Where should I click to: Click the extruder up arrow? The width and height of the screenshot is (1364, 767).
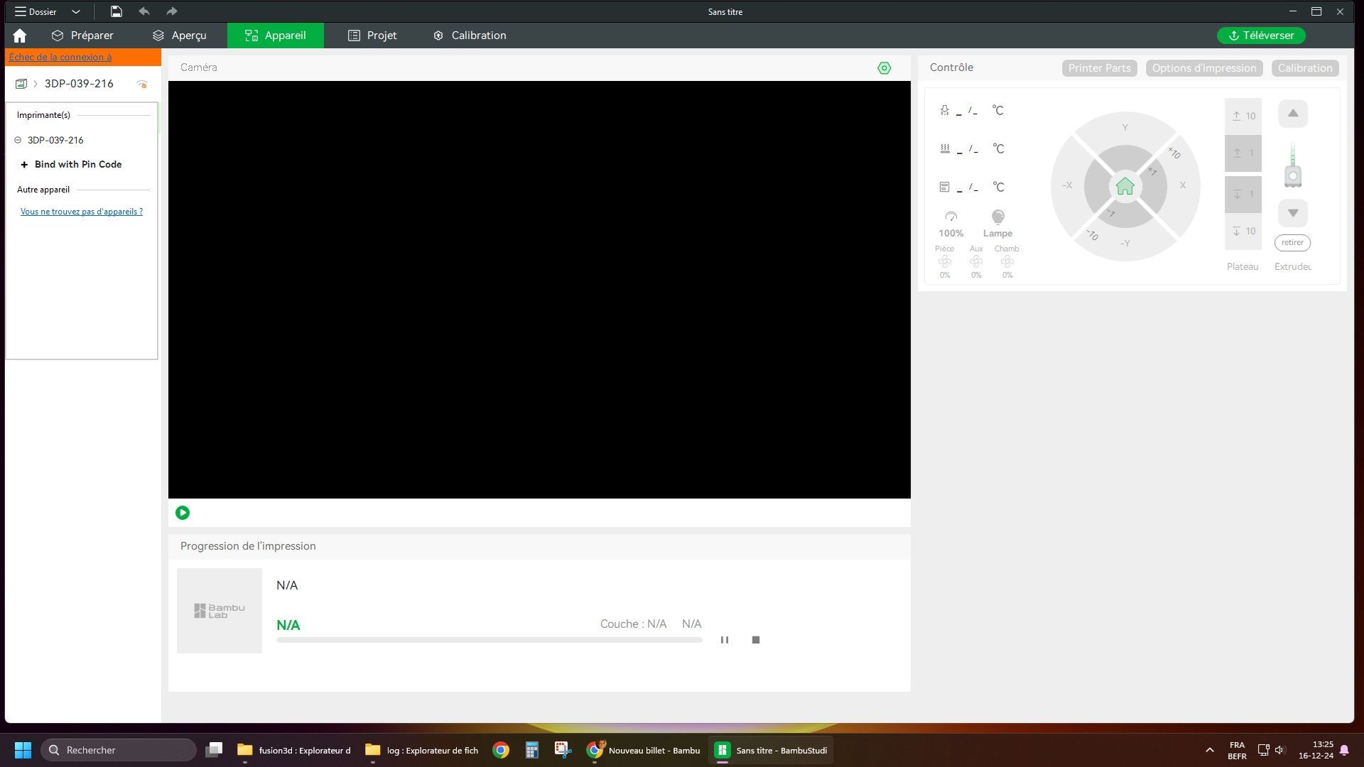click(x=1292, y=114)
